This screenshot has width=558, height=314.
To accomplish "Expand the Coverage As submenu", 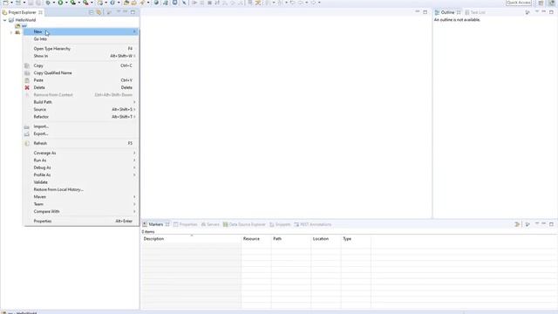I will (x=81, y=153).
